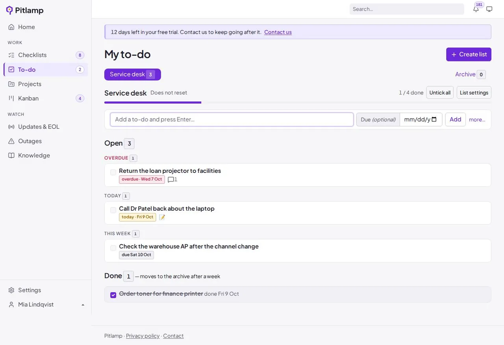Click the Create list button

pos(469,54)
